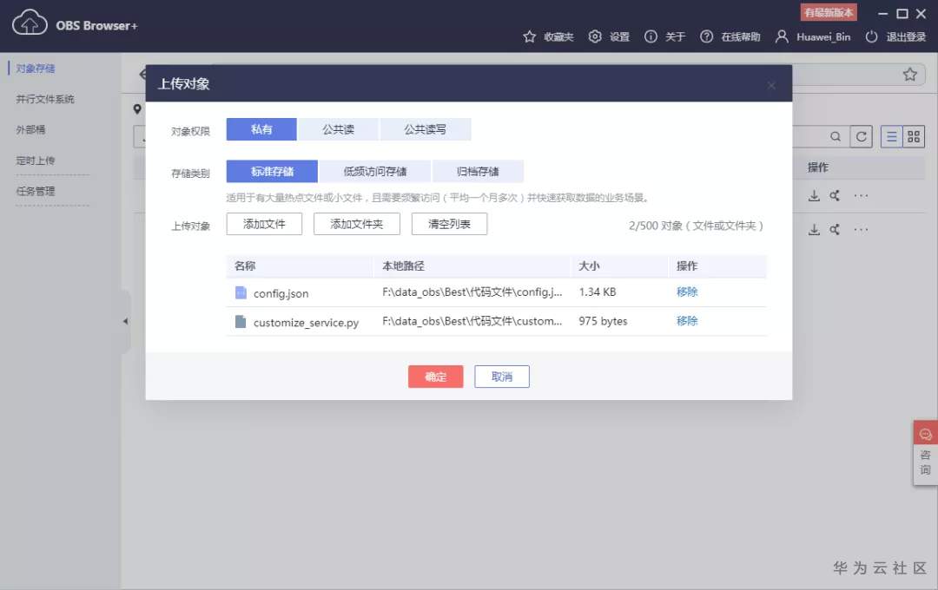The width and height of the screenshot is (938, 590).
Task: Click the bookmark star in address bar
Action: click(910, 74)
